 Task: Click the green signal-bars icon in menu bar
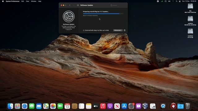click(162, 1)
